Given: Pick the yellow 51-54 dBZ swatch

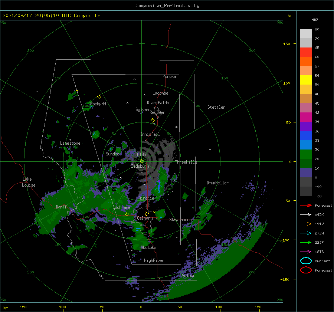Looking at the screenshot, I should (306, 80).
